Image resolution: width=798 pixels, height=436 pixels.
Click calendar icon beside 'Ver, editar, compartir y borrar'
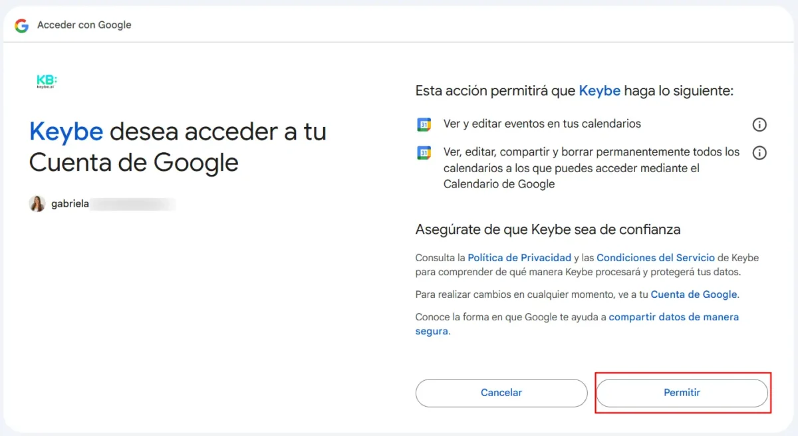point(424,153)
